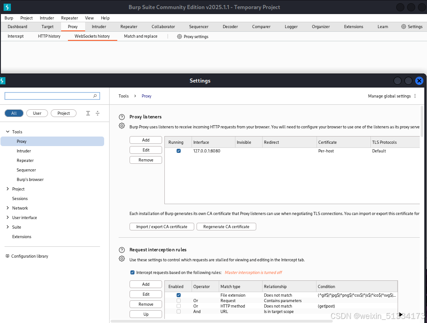Click the Up button for interception rules
This screenshot has width=427, height=323.
click(146, 314)
